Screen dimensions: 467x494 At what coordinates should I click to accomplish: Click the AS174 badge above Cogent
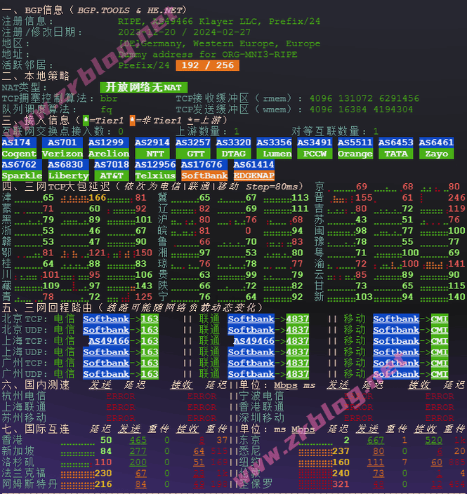[19, 142]
